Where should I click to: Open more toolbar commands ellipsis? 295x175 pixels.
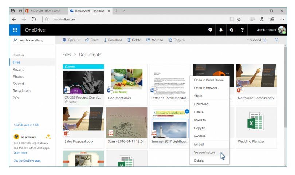193,40
